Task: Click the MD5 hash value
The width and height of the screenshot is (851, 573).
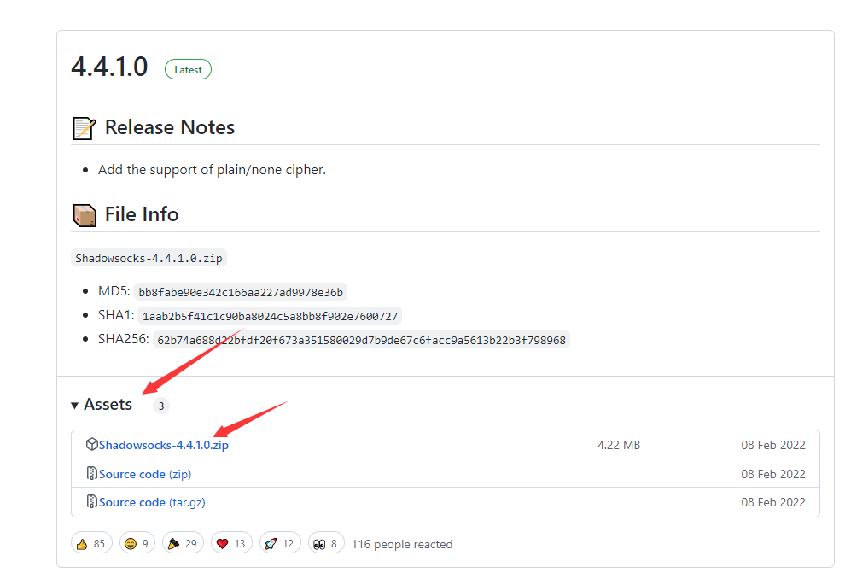Action: (x=241, y=292)
